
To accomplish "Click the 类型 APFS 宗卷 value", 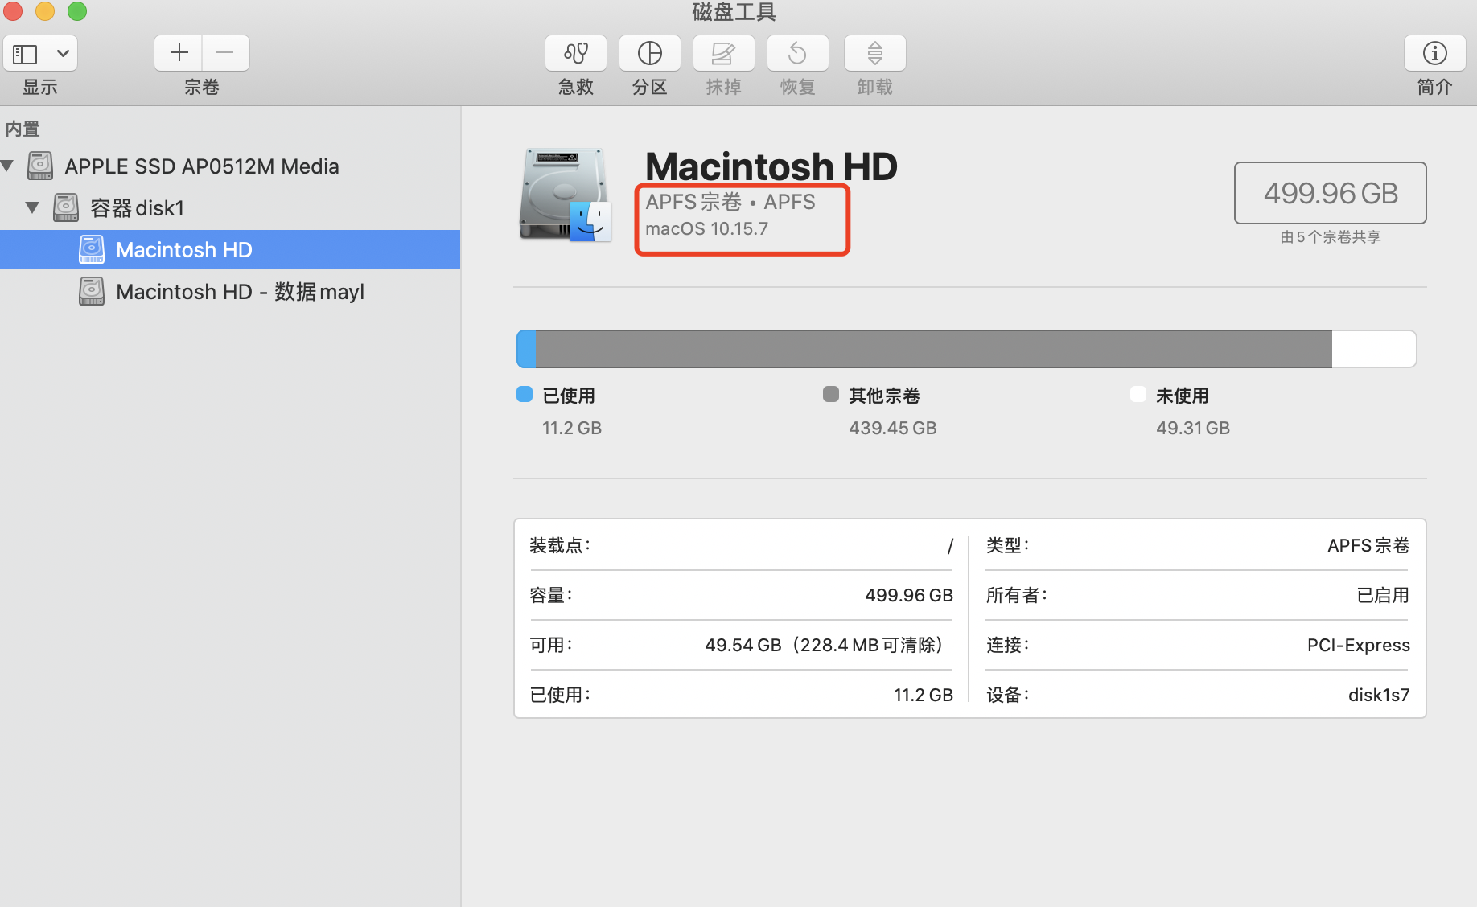I will pyautogui.click(x=1368, y=546).
